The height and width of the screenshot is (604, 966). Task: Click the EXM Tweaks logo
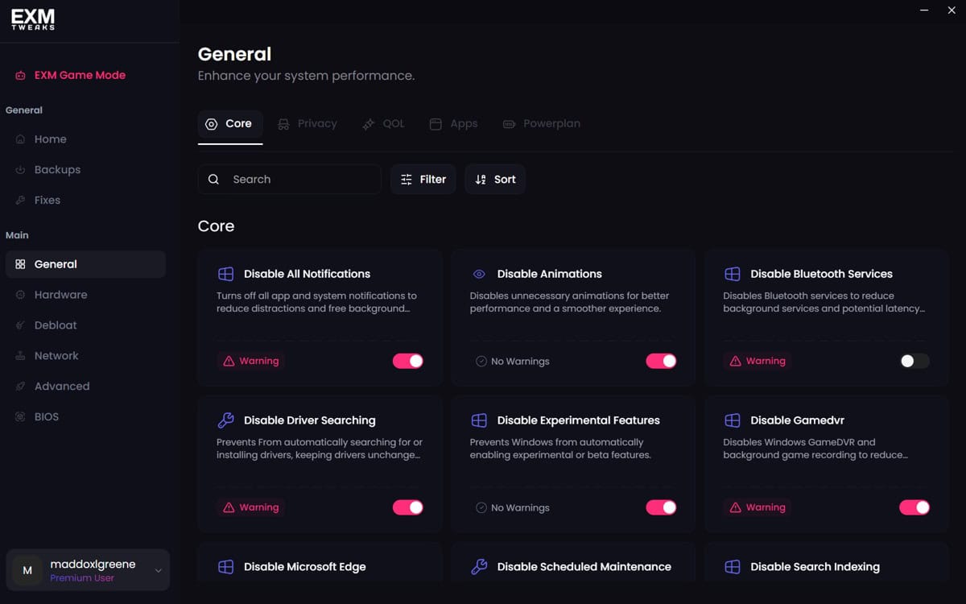(x=33, y=19)
